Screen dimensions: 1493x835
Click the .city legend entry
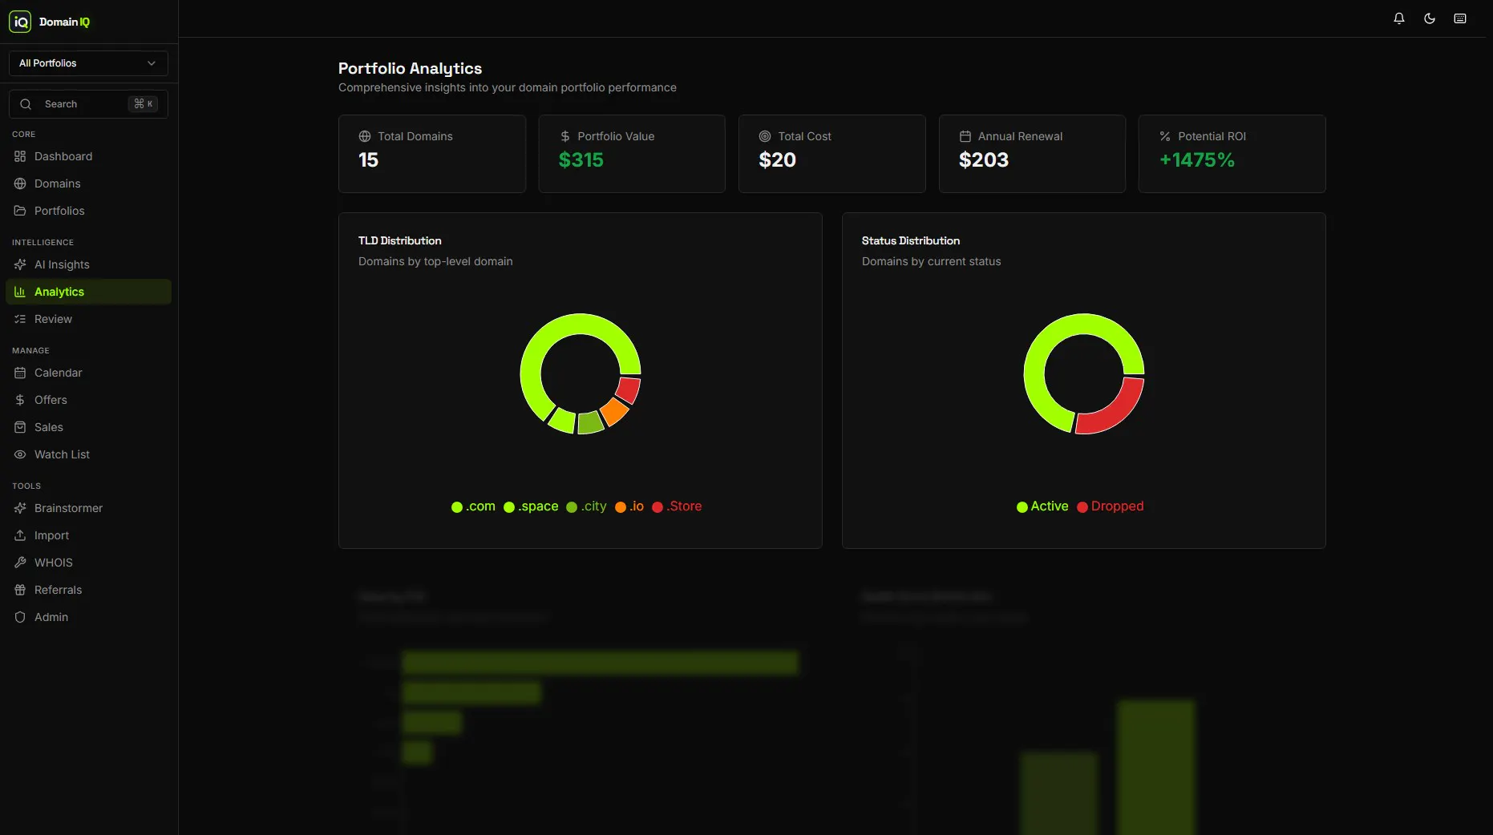(586, 506)
